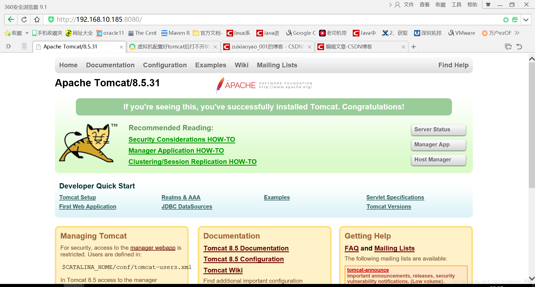Click the restore closed tab undo icon
The image size is (535, 287).
pyautogui.click(x=519, y=47)
